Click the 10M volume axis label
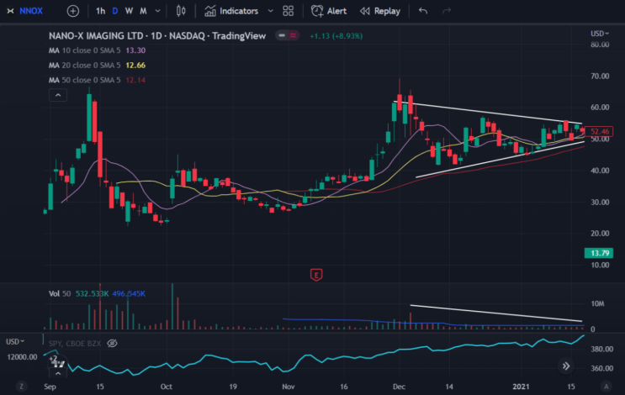Image resolution: width=625 pixels, height=395 pixels. pos(597,304)
